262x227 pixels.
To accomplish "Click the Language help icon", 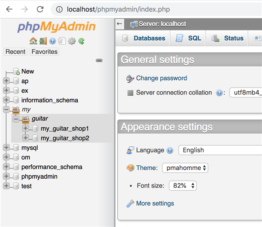I will (x=170, y=150).
